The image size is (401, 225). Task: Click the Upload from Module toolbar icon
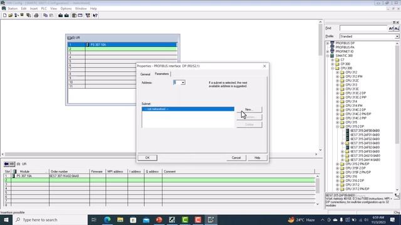66,15
